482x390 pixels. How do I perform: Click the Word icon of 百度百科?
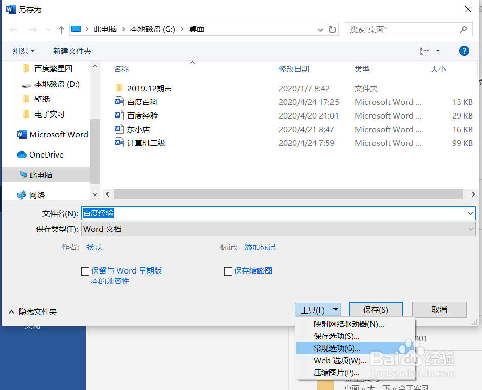point(119,102)
